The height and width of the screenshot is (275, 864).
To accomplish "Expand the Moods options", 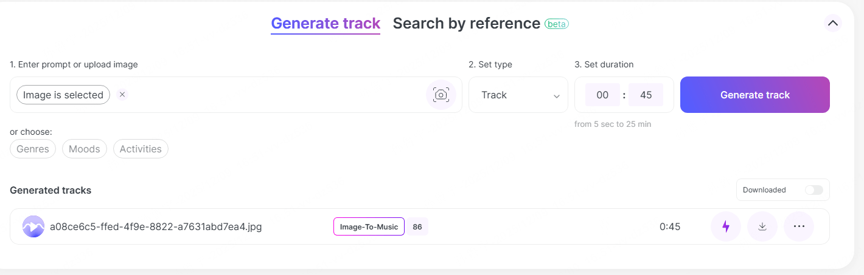I will click(85, 149).
